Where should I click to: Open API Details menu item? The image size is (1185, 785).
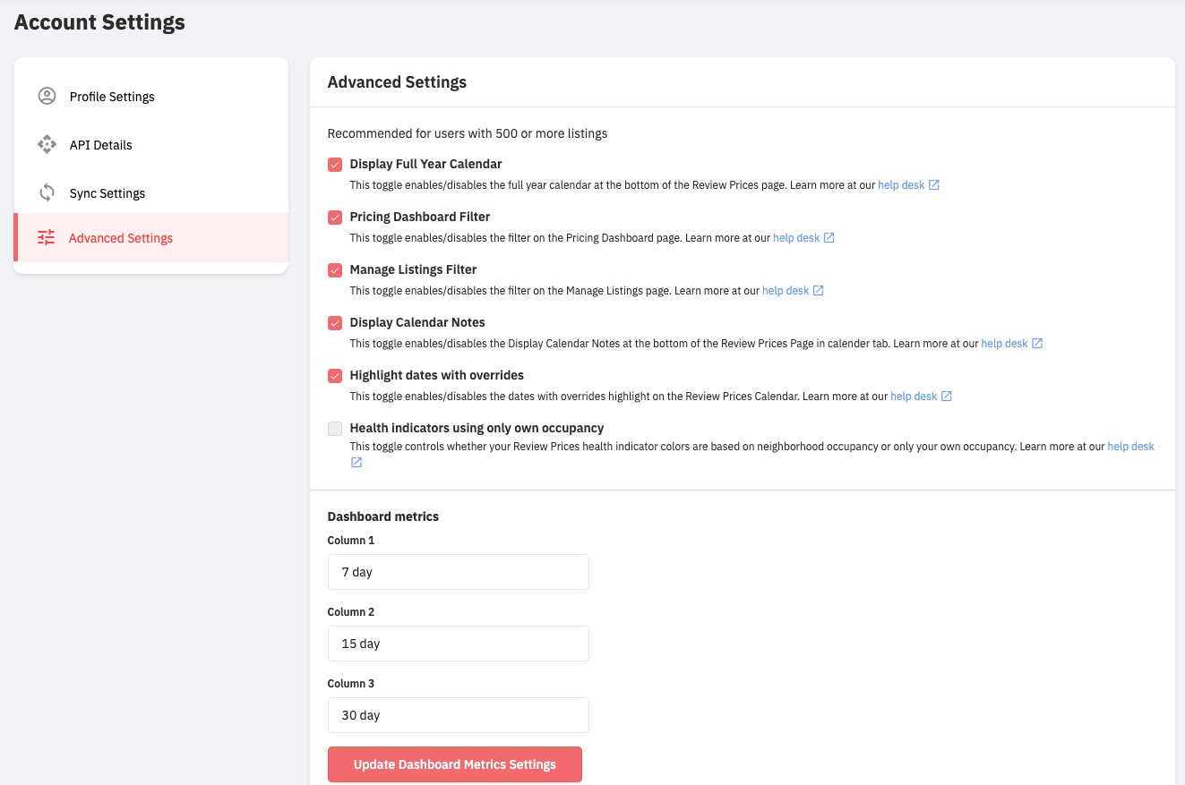(x=150, y=145)
